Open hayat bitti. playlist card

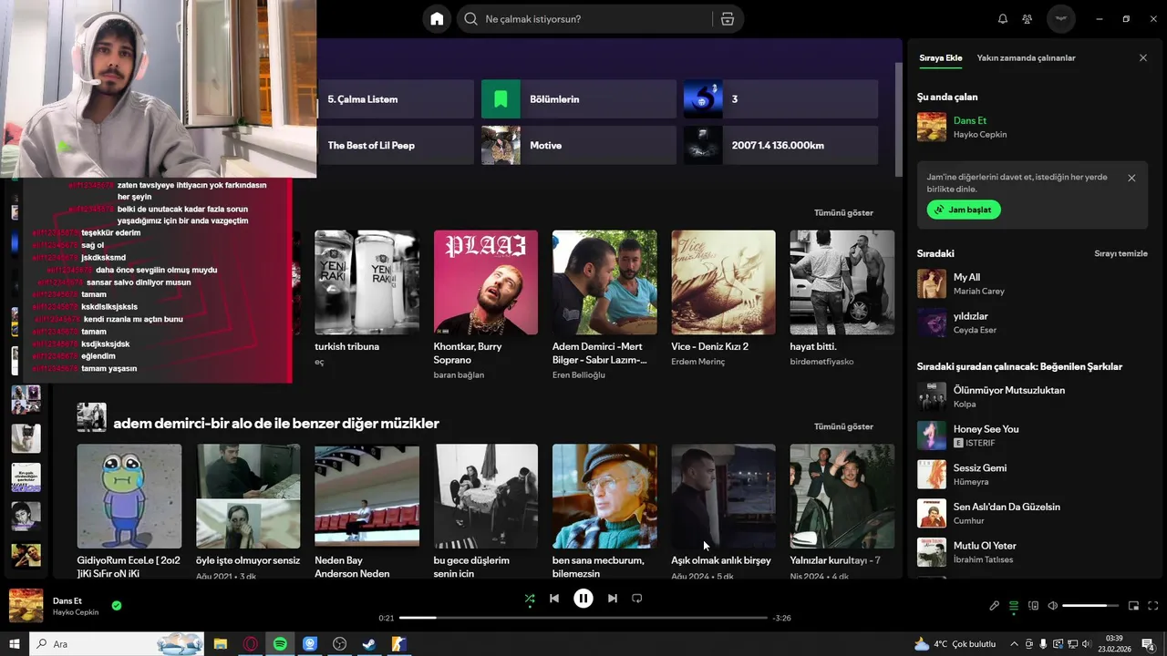coord(842,301)
